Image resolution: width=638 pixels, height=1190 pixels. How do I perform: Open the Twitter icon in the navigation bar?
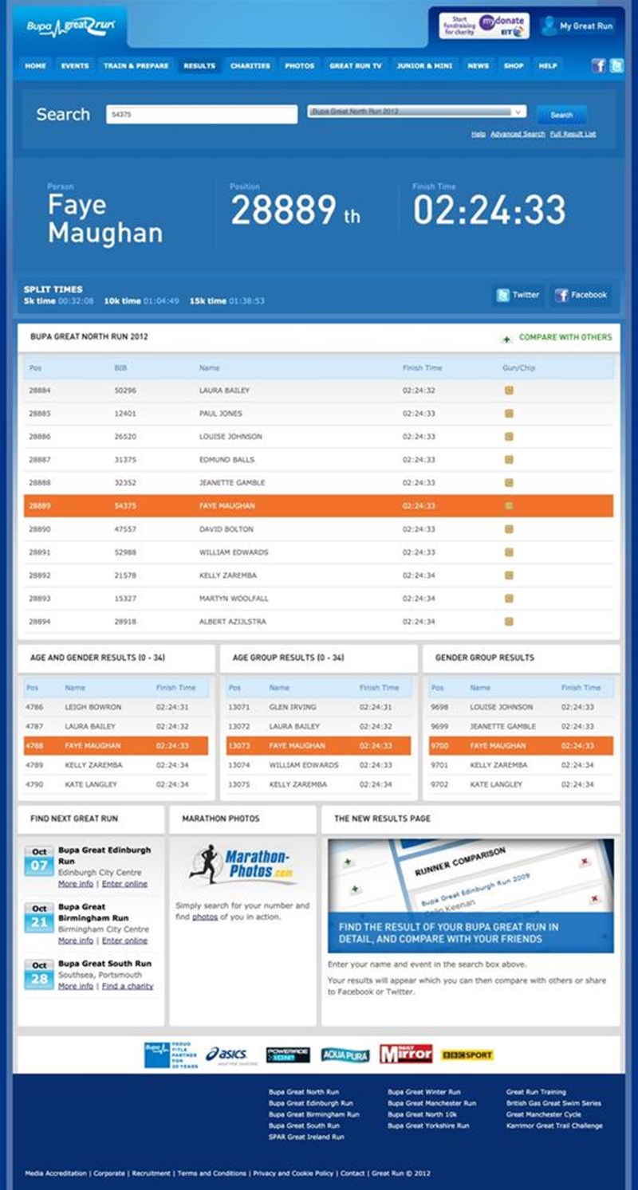[616, 66]
